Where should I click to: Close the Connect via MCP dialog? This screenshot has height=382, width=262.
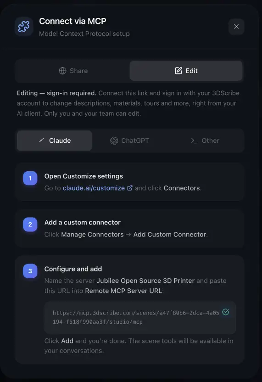pos(236,27)
